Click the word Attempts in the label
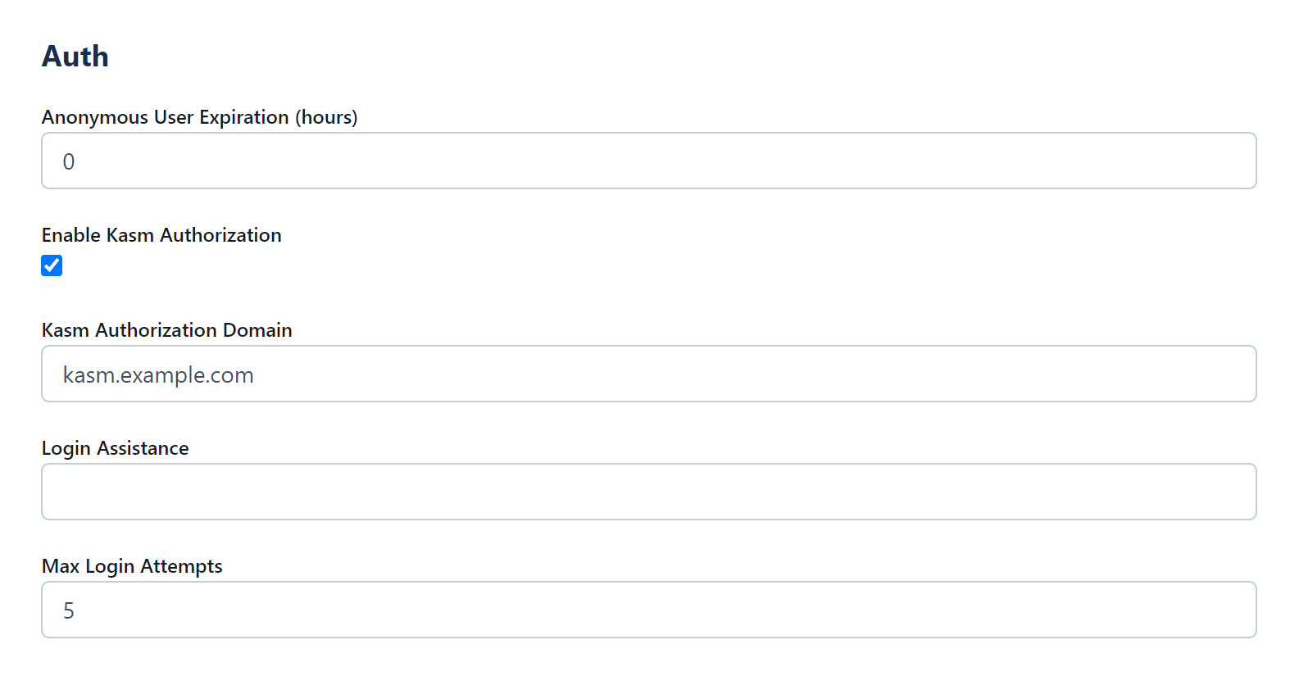Image resolution: width=1299 pixels, height=676 pixels. tap(181, 566)
